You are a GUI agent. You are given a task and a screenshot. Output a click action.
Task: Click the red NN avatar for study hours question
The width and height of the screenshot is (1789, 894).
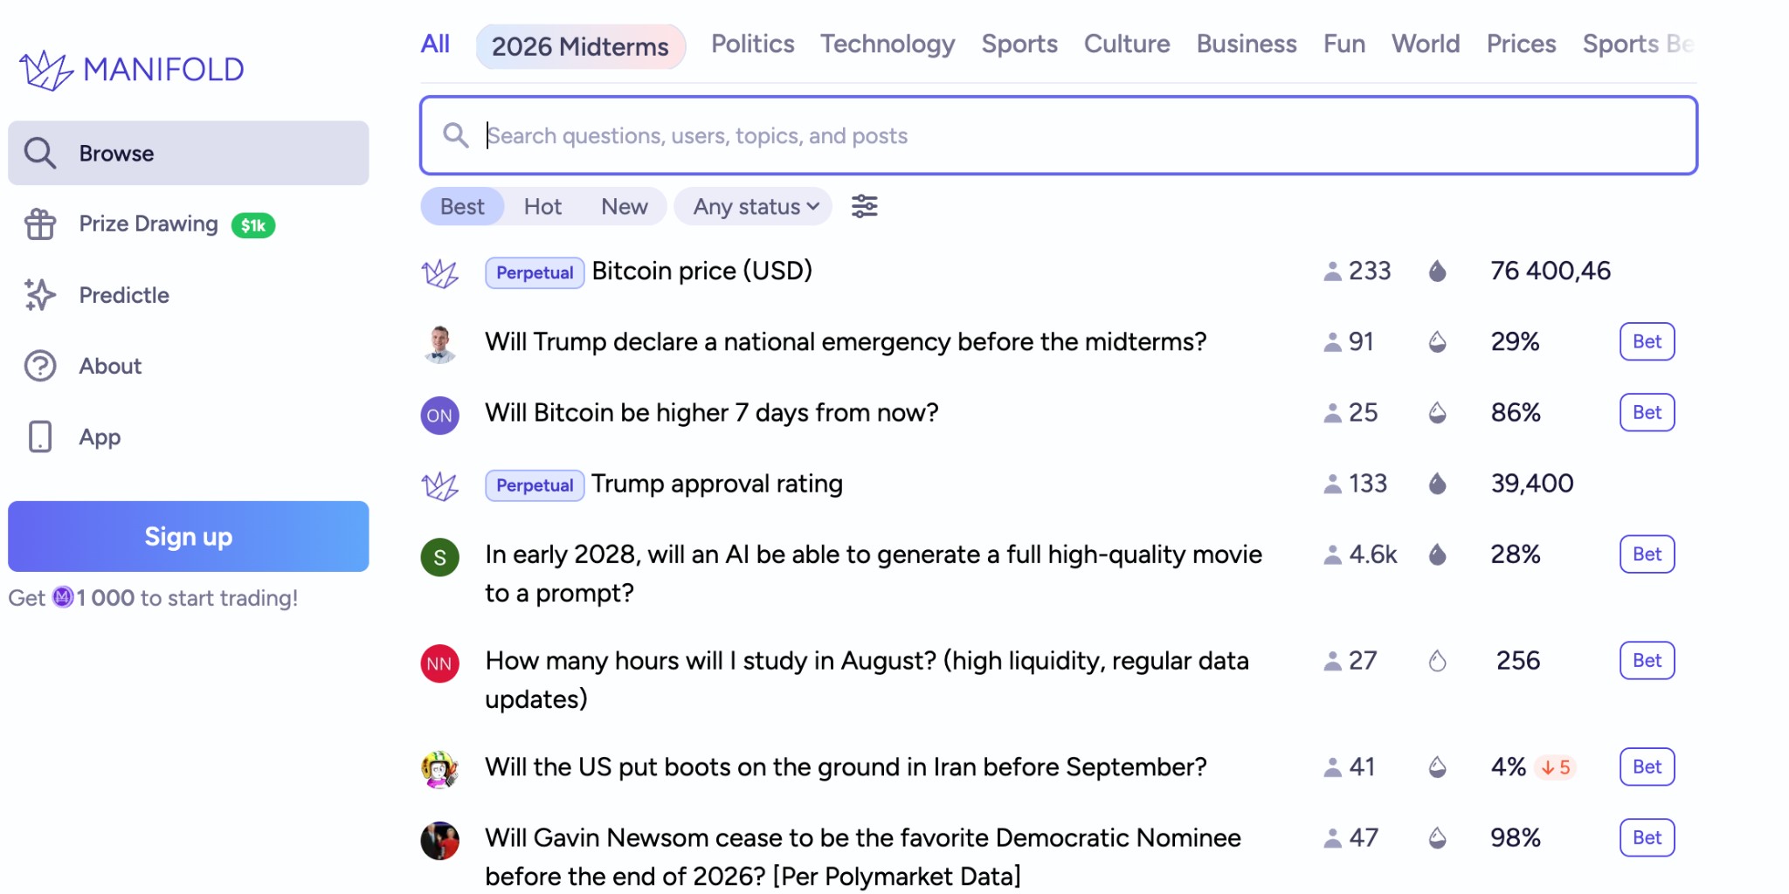click(440, 664)
